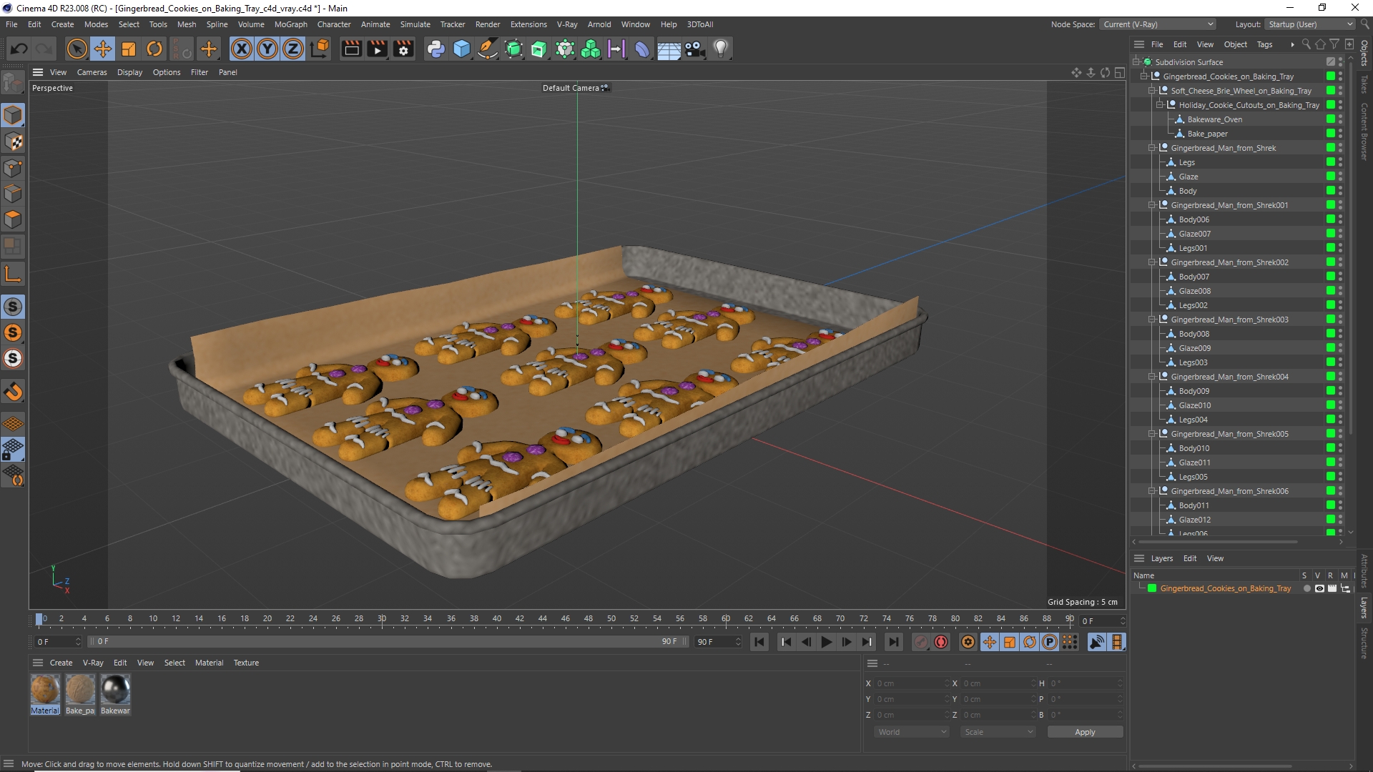Click the Camera object icon
This screenshot has height=772, width=1373.
694,49
